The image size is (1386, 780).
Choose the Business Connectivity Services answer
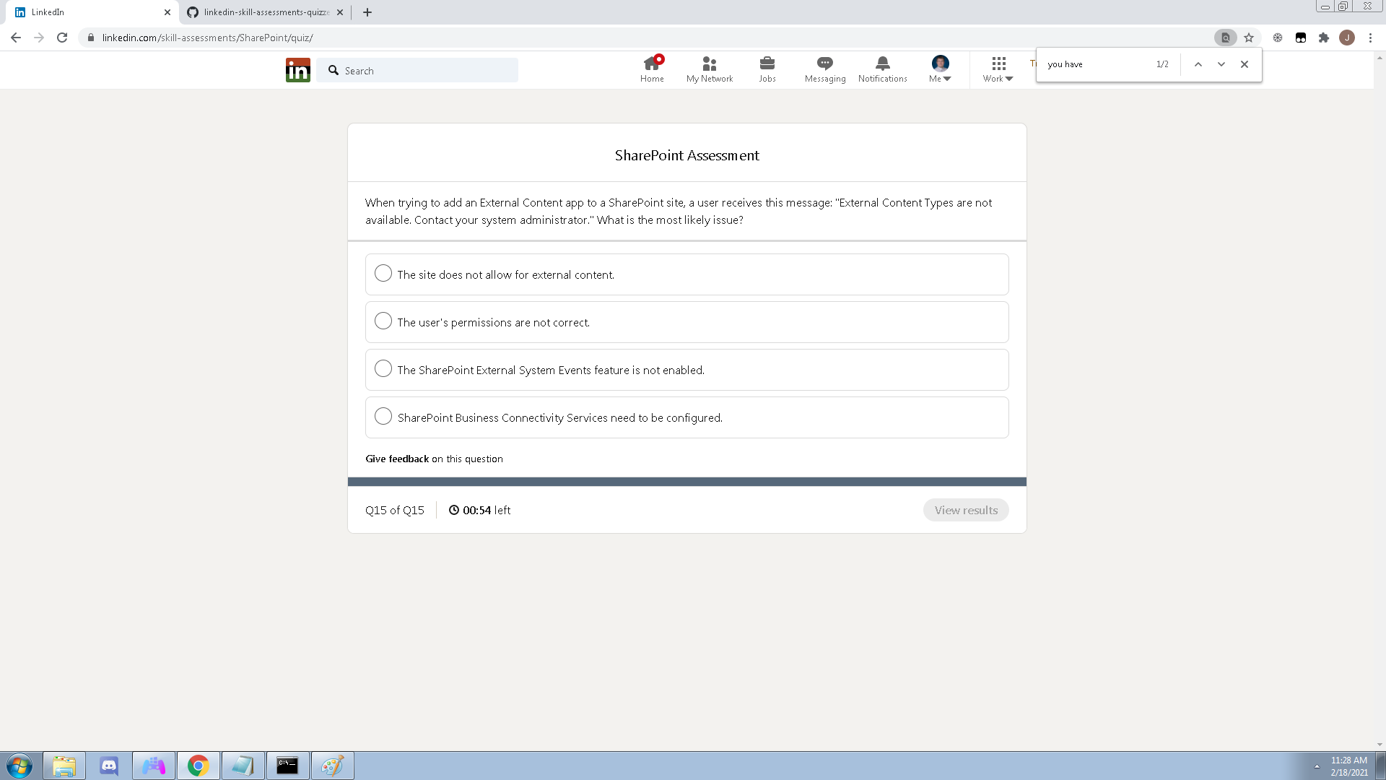pyautogui.click(x=383, y=416)
